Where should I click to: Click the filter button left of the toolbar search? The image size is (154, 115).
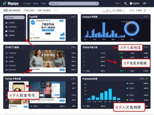click(x=131, y=10)
